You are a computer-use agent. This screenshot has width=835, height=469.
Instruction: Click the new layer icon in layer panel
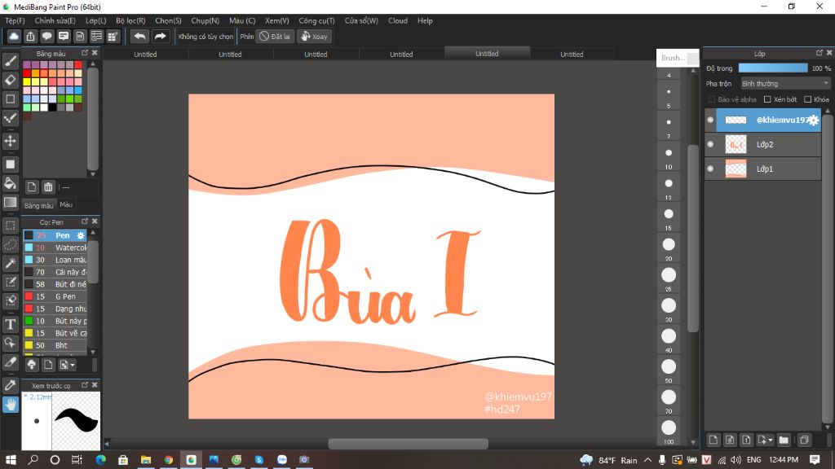(714, 440)
